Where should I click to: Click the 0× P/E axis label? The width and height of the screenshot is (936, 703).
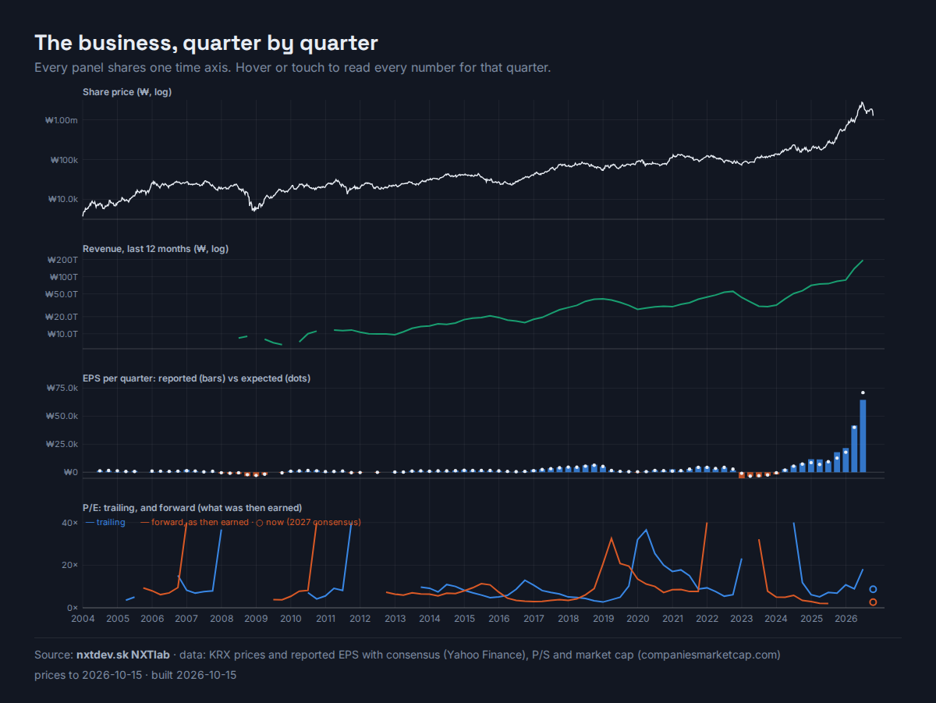[73, 608]
